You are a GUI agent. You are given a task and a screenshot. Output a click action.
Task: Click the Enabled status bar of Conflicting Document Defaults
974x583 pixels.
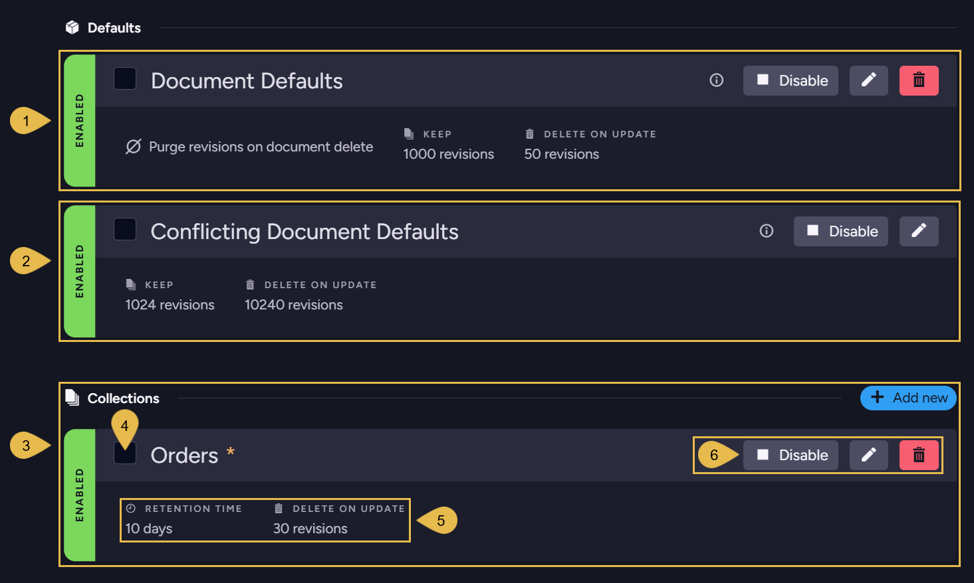click(80, 271)
